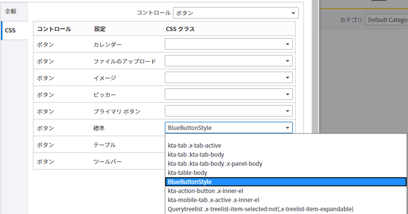
Task: Select kta-table-body in dropdown list
Action: pos(188,173)
